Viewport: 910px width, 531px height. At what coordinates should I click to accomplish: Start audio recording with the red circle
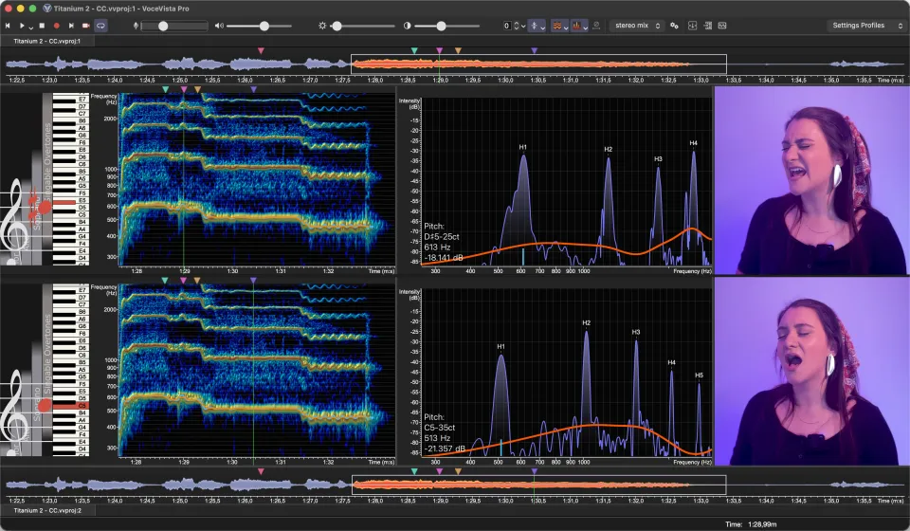(x=56, y=26)
